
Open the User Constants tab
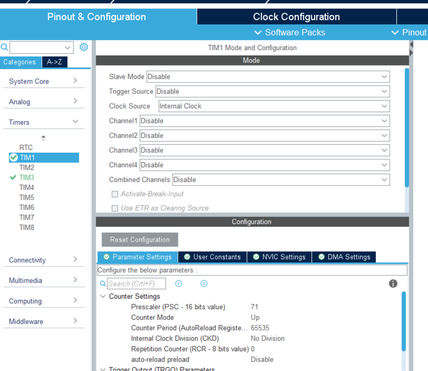pyautogui.click(x=213, y=257)
